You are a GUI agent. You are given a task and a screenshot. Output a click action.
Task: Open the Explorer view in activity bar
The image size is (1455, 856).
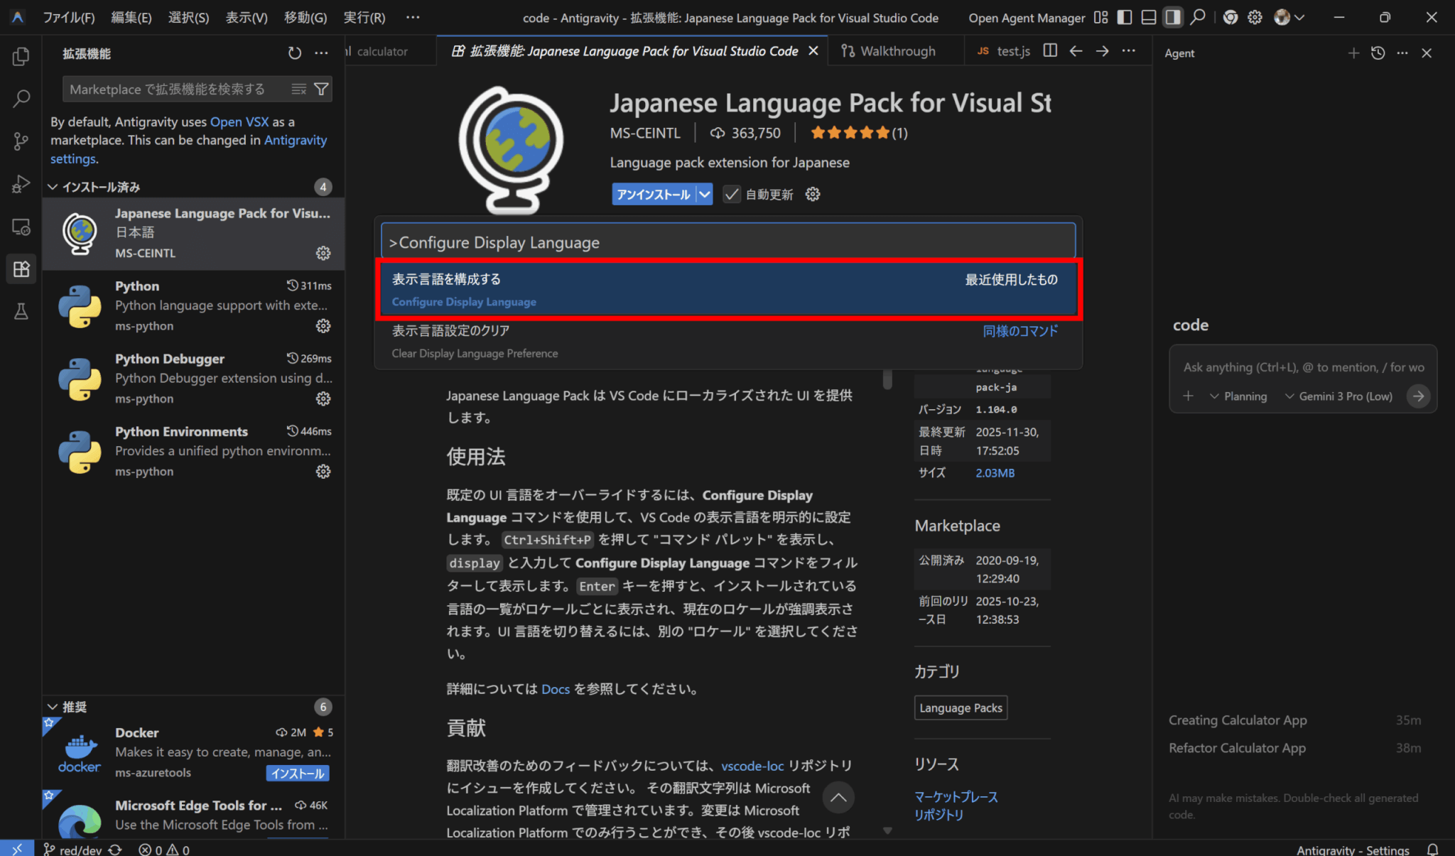(21, 56)
